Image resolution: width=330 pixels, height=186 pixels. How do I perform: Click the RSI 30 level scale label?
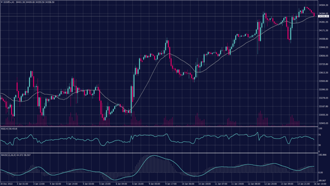point(320,145)
